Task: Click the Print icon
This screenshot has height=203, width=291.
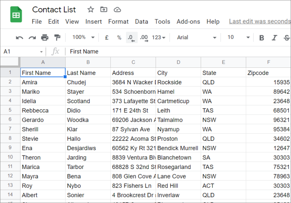Action: (45, 38)
